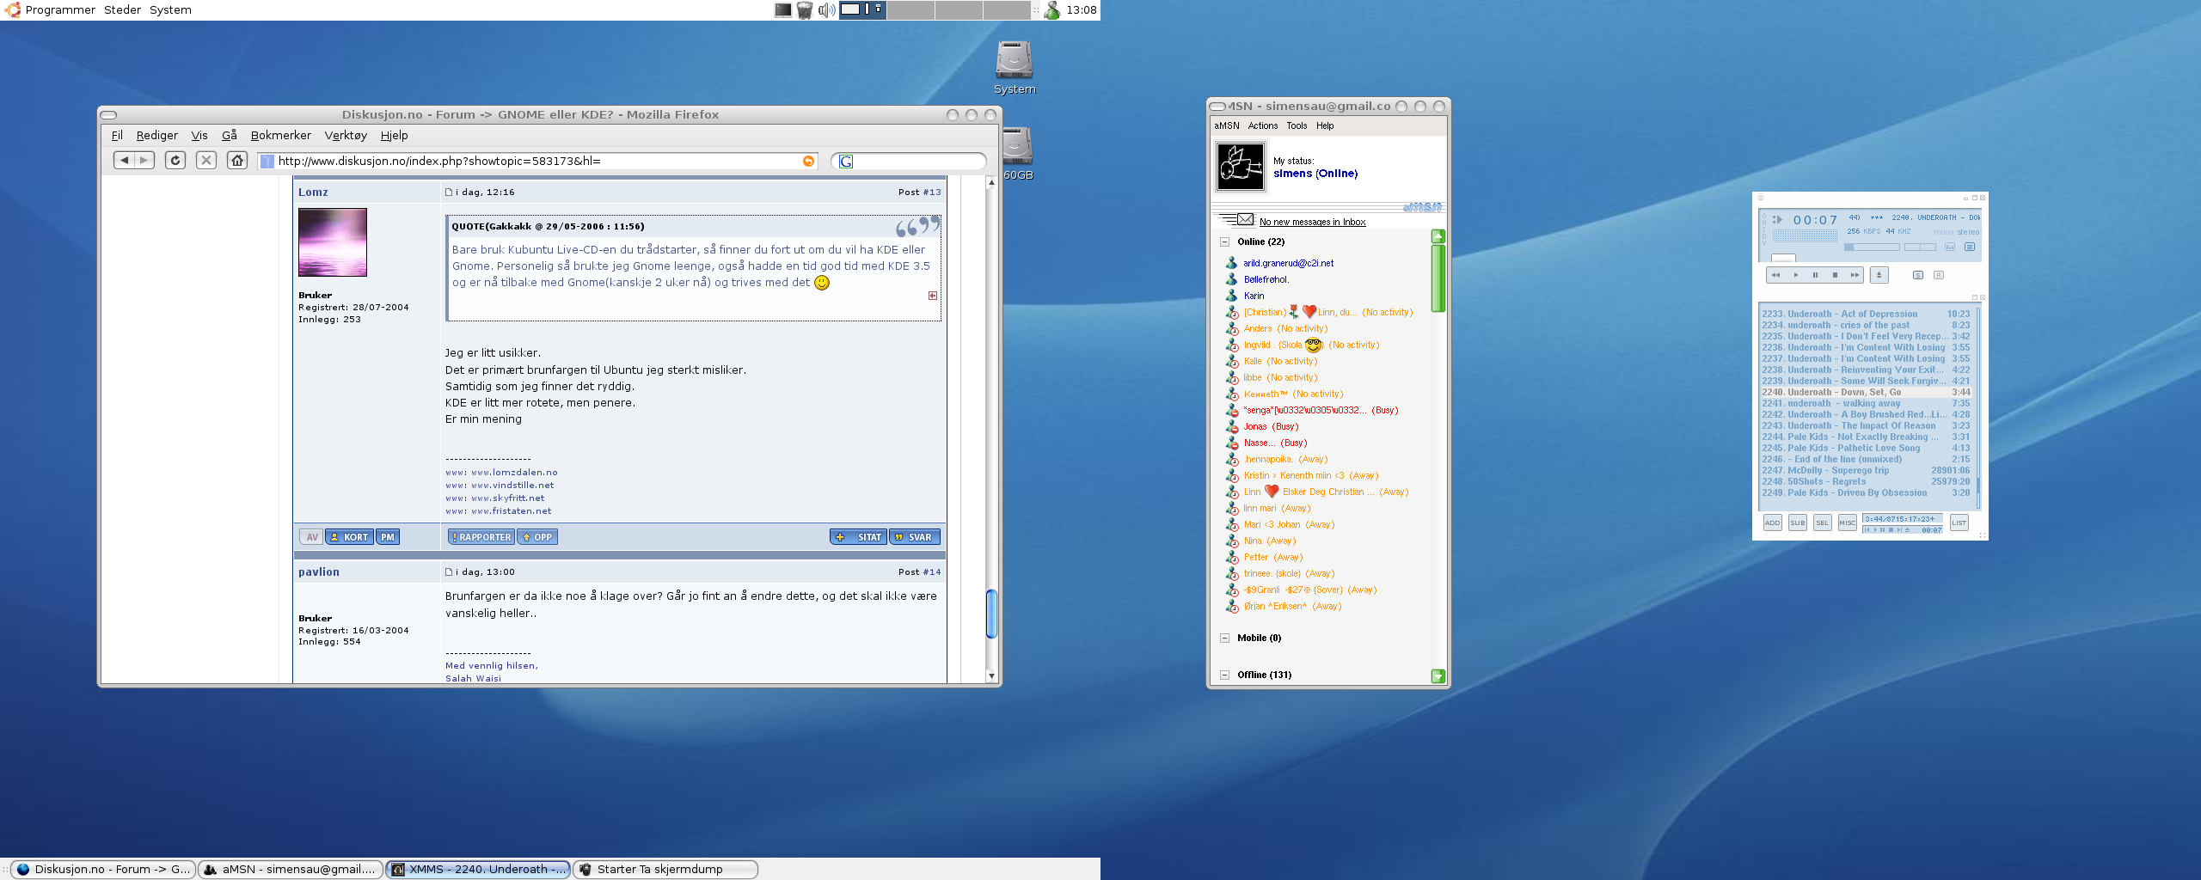Click the KORT button under Lomz
This screenshot has height=880, width=2201.
click(x=349, y=537)
